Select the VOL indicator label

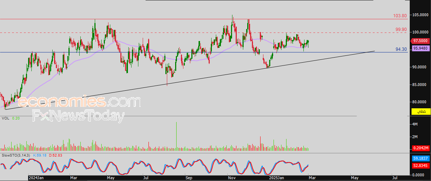5,118
